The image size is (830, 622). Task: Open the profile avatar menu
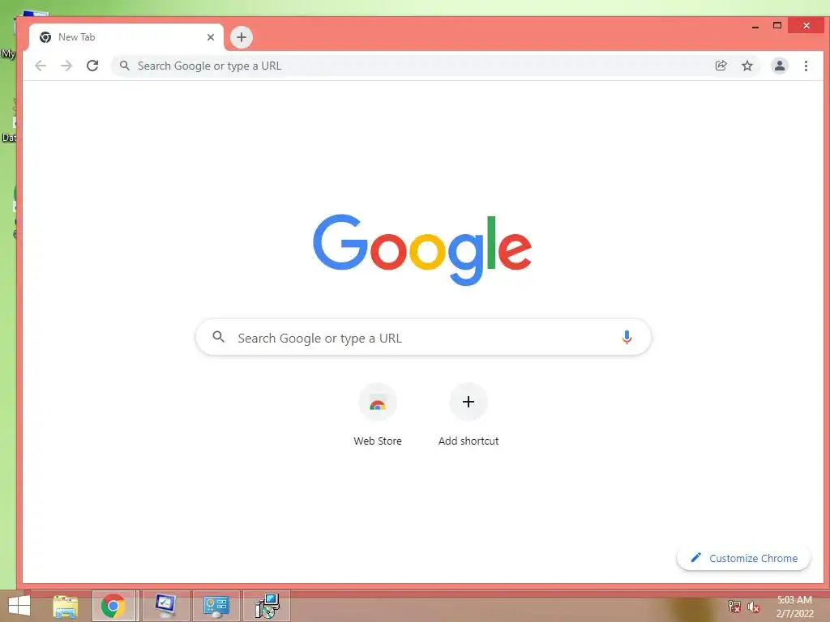click(779, 66)
